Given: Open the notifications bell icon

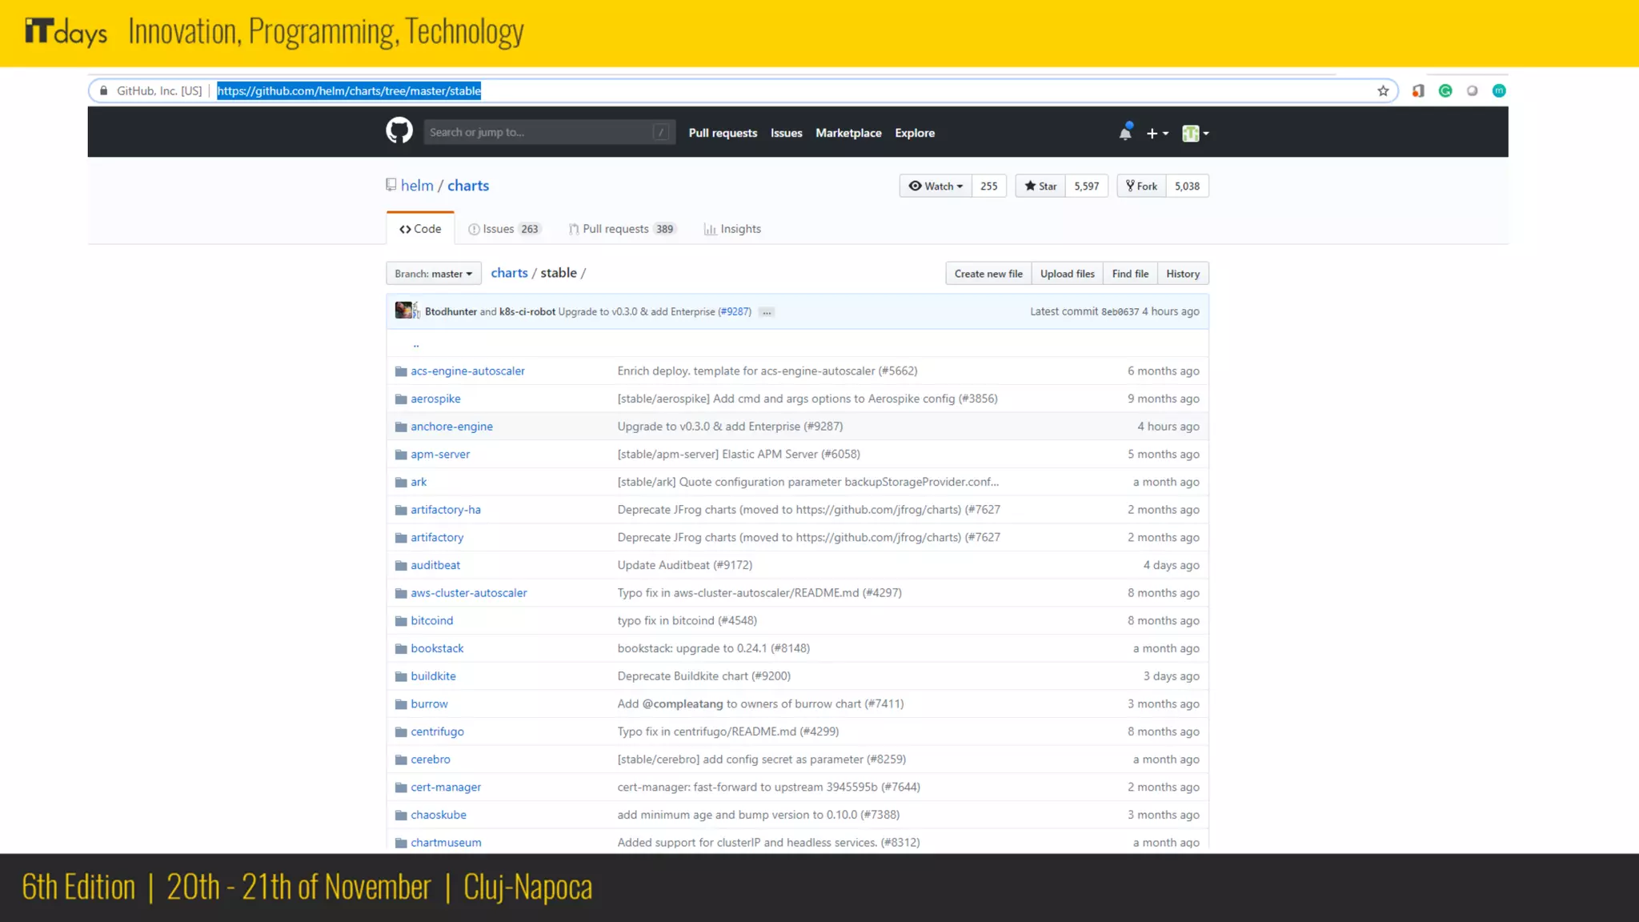Looking at the screenshot, I should [x=1125, y=133].
